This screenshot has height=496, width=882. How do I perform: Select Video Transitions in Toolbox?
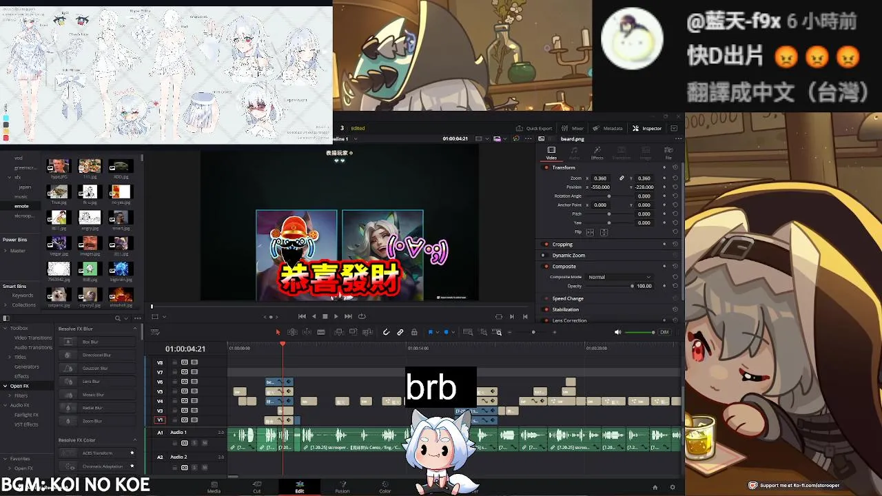[33, 338]
